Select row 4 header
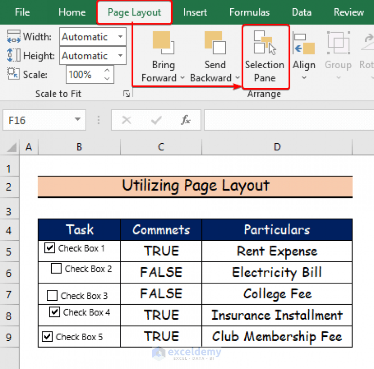 click(x=9, y=230)
